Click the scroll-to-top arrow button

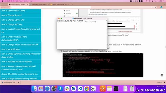[x=162, y=75]
